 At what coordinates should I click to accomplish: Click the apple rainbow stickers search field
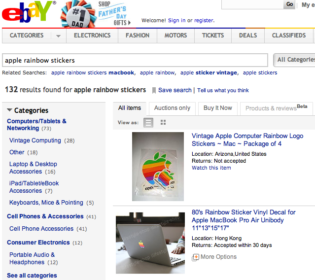(135, 60)
